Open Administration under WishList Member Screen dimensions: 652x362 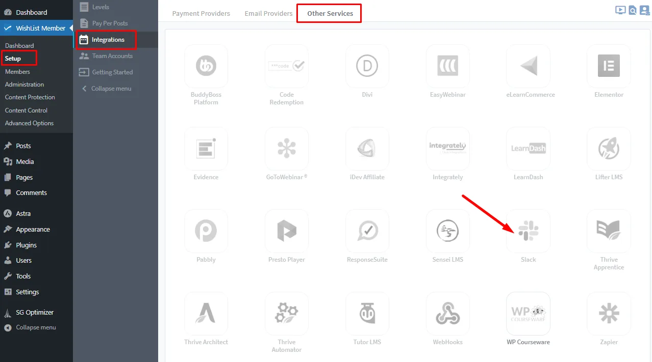click(24, 85)
